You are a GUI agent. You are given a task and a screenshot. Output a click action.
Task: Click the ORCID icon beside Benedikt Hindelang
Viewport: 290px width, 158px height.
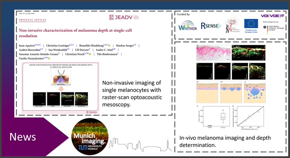click(x=109, y=46)
